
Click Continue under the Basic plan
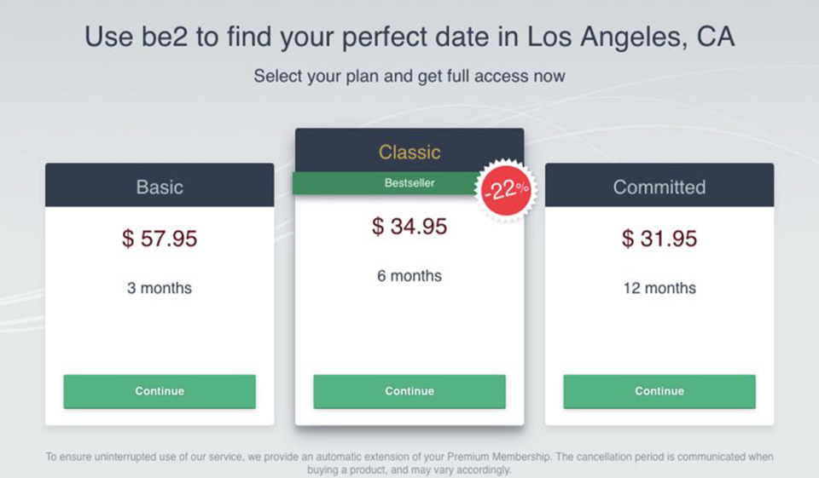click(x=160, y=391)
